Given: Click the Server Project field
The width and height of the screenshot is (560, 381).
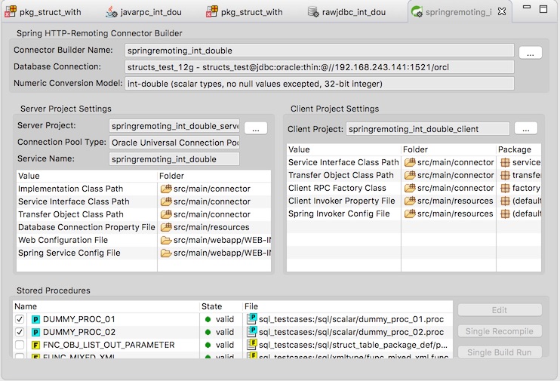Looking at the screenshot, I should pos(174,126).
